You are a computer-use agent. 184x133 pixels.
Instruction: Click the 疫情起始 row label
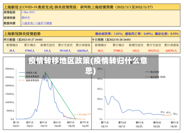10,12
